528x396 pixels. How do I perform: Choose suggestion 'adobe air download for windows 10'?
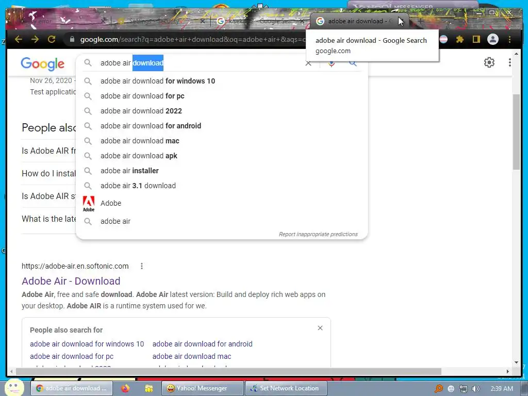tap(222, 81)
